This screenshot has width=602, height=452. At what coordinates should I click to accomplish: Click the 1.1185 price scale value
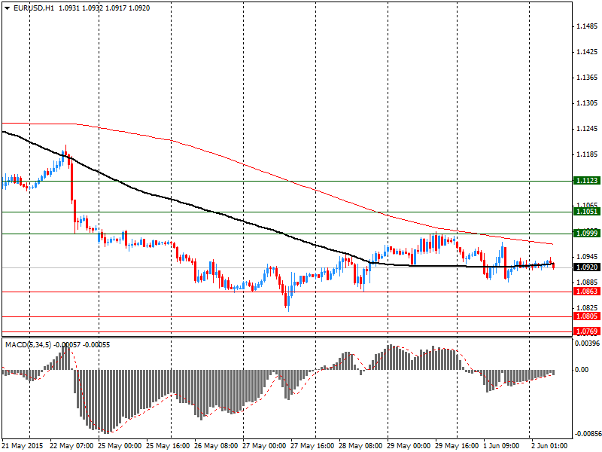pos(587,154)
